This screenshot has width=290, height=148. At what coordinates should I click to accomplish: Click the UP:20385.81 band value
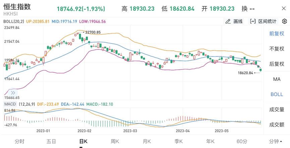(x=38, y=21)
